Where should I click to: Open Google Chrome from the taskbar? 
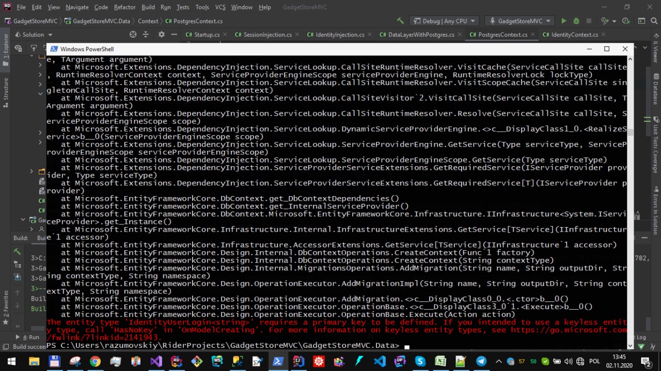tap(95, 361)
